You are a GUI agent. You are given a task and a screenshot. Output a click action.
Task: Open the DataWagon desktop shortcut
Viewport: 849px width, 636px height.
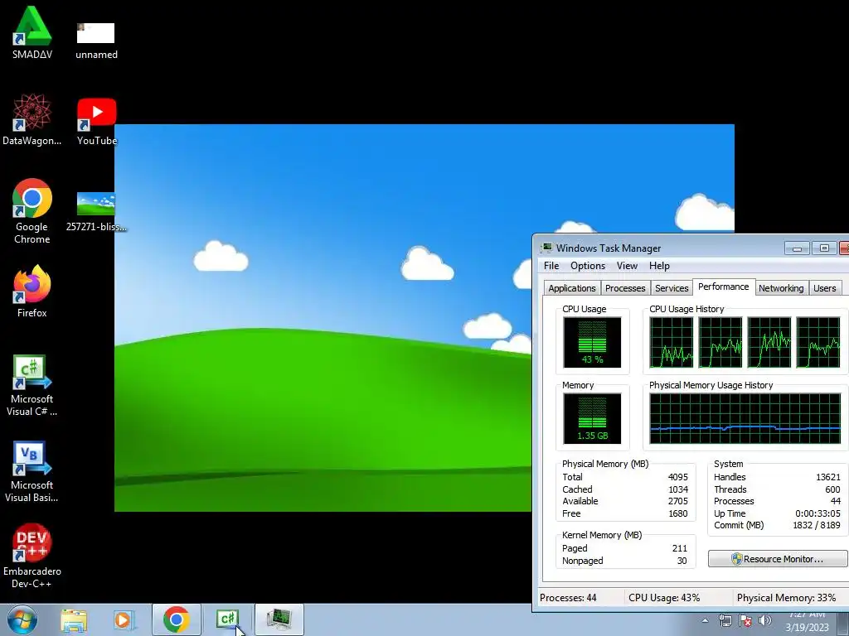click(32, 119)
